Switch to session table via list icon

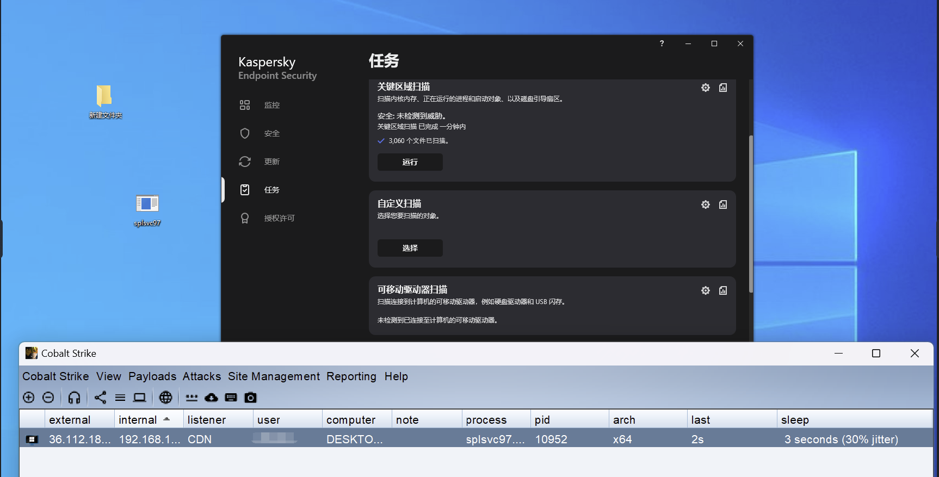pyautogui.click(x=120, y=398)
